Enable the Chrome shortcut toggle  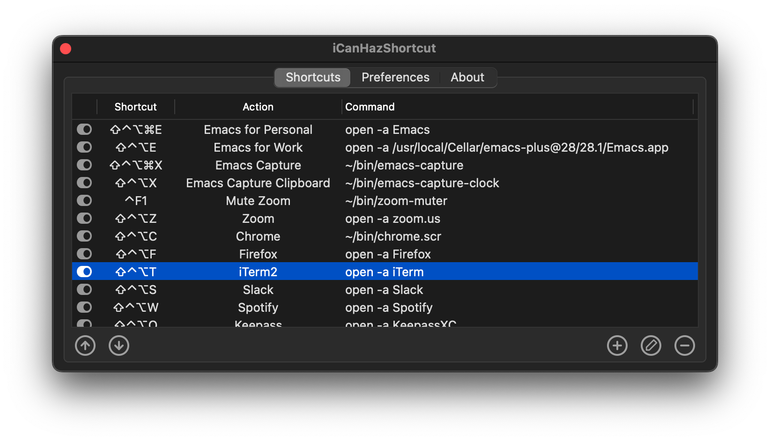(84, 236)
